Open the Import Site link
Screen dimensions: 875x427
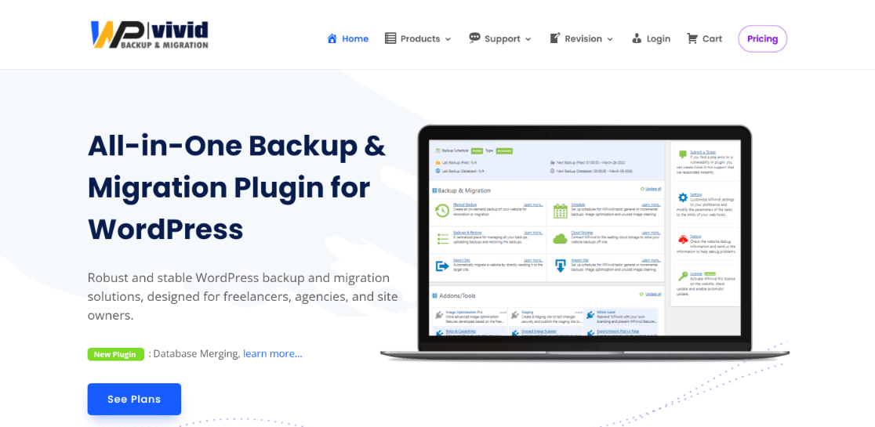[x=579, y=260]
